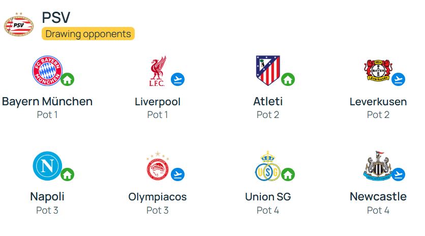
Task: Select the Bayern München crest
Action: click(47, 71)
